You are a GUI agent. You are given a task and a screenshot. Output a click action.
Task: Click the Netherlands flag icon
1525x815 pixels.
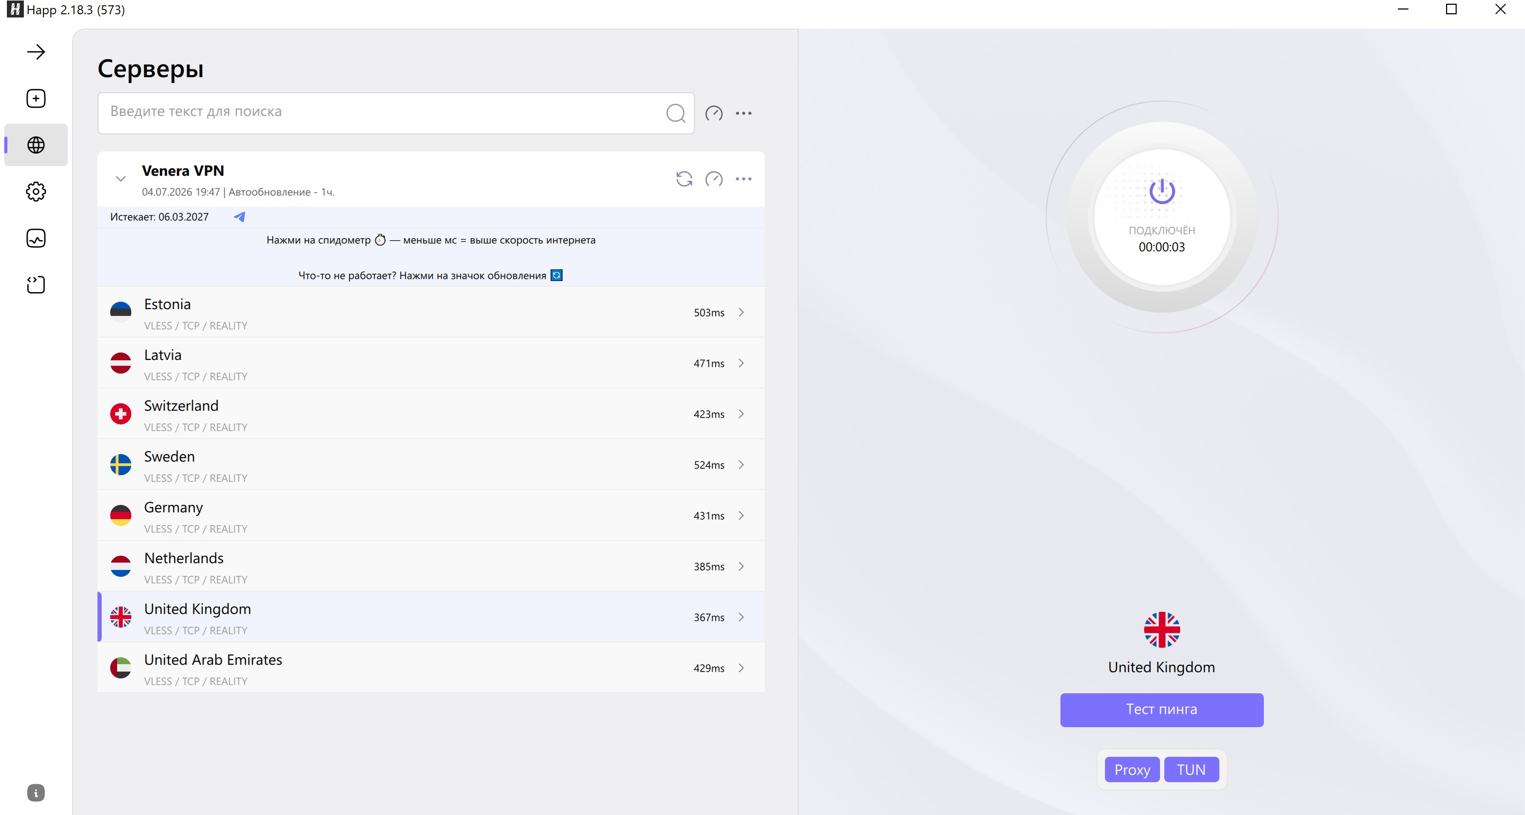pos(121,567)
